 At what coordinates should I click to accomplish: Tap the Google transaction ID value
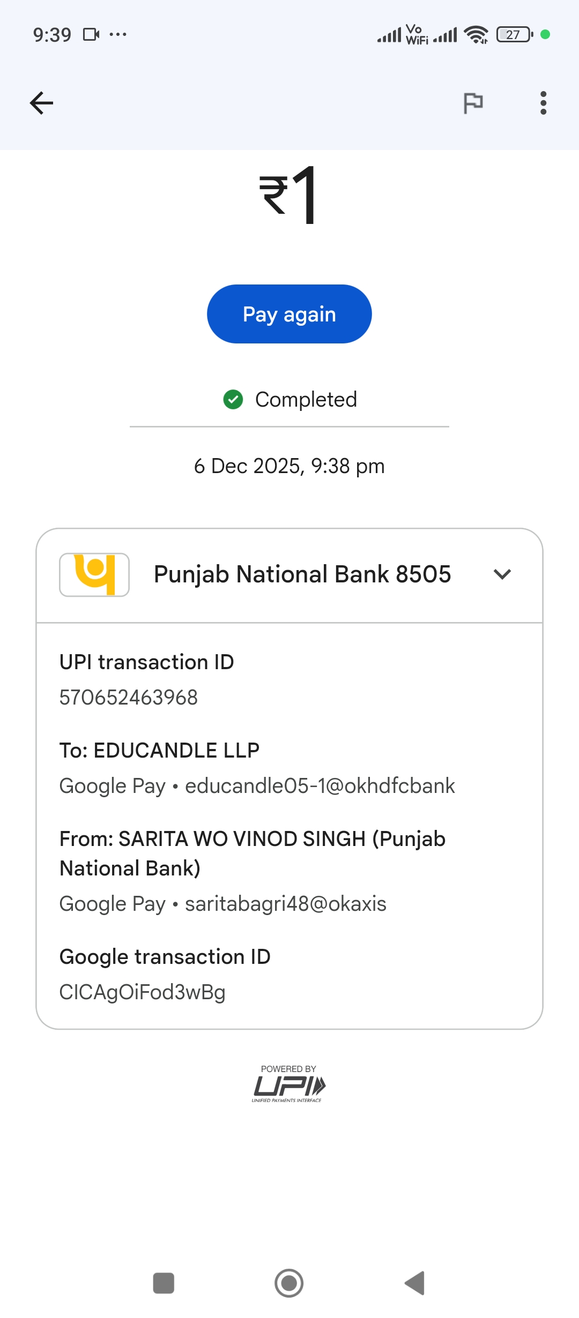pos(142,992)
